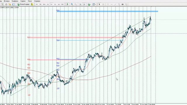Viewport: 187px width, 105px height.
Task: Click the blue 261.8 Fibonacci label
Action: (58, 40)
